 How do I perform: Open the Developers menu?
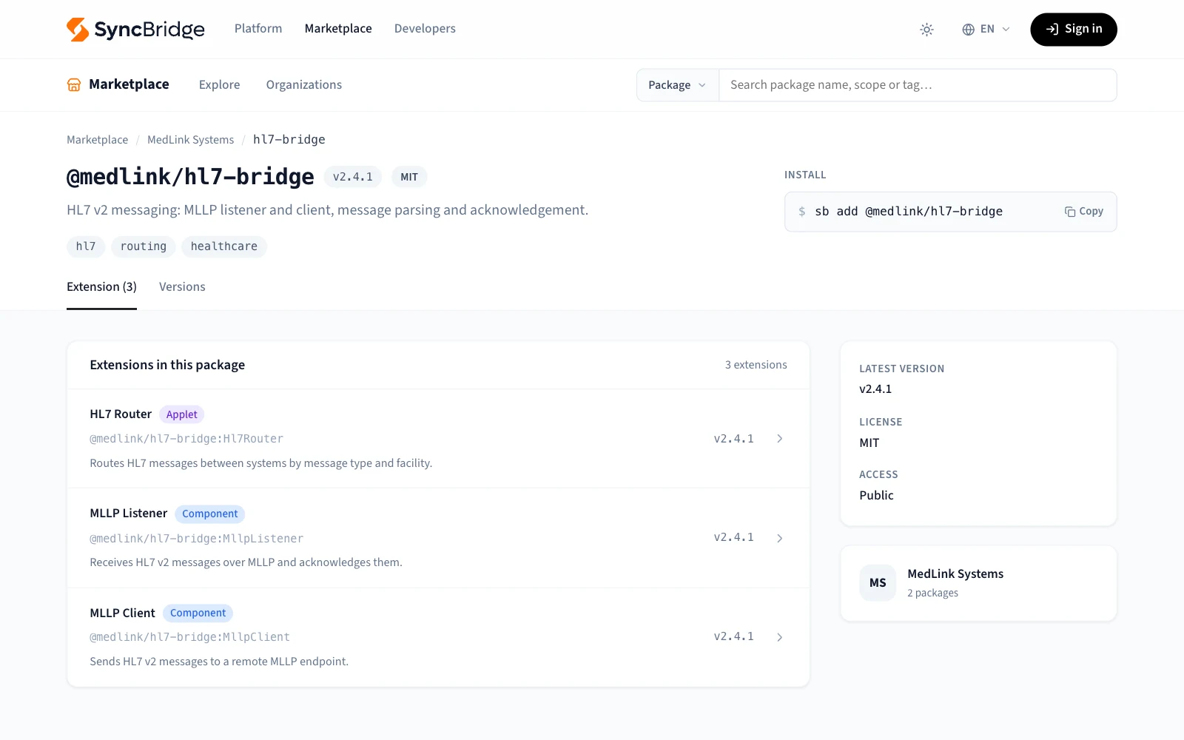click(x=425, y=29)
